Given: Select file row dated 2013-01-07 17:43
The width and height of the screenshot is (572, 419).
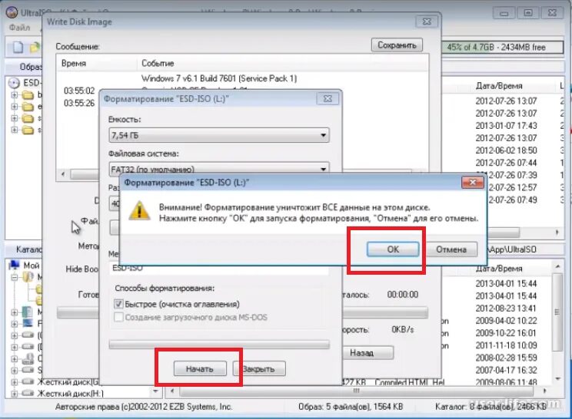Looking at the screenshot, I should 506,126.
